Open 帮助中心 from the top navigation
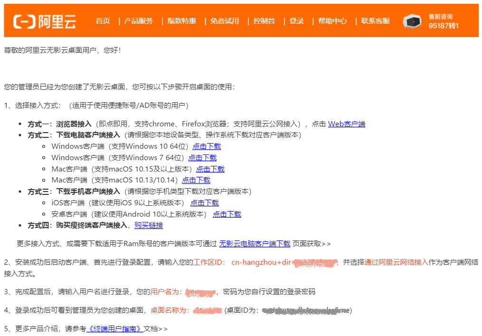The height and width of the screenshot is (336, 482). 332,20
